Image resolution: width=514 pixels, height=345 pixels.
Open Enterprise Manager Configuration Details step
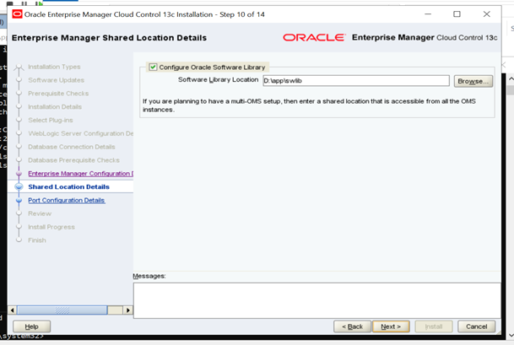coord(81,174)
